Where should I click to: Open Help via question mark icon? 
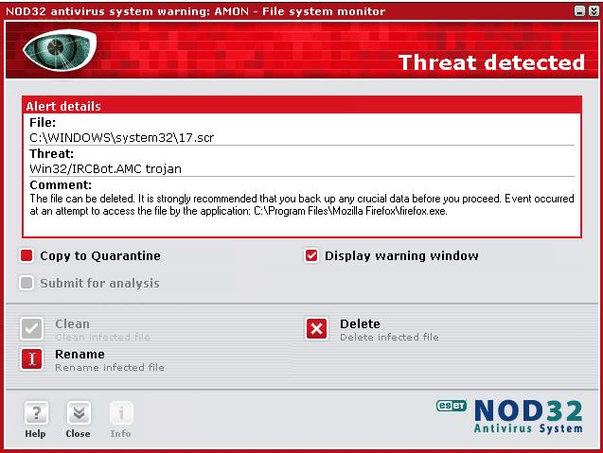tap(36, 413)
